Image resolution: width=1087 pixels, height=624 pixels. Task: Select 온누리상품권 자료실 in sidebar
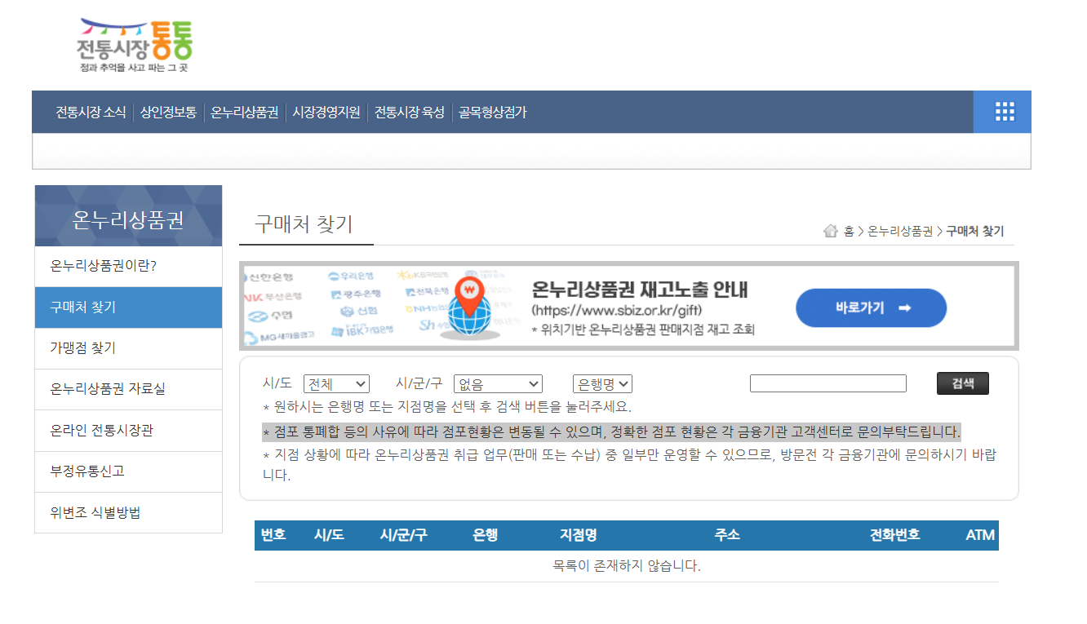(x=128, y=389)
